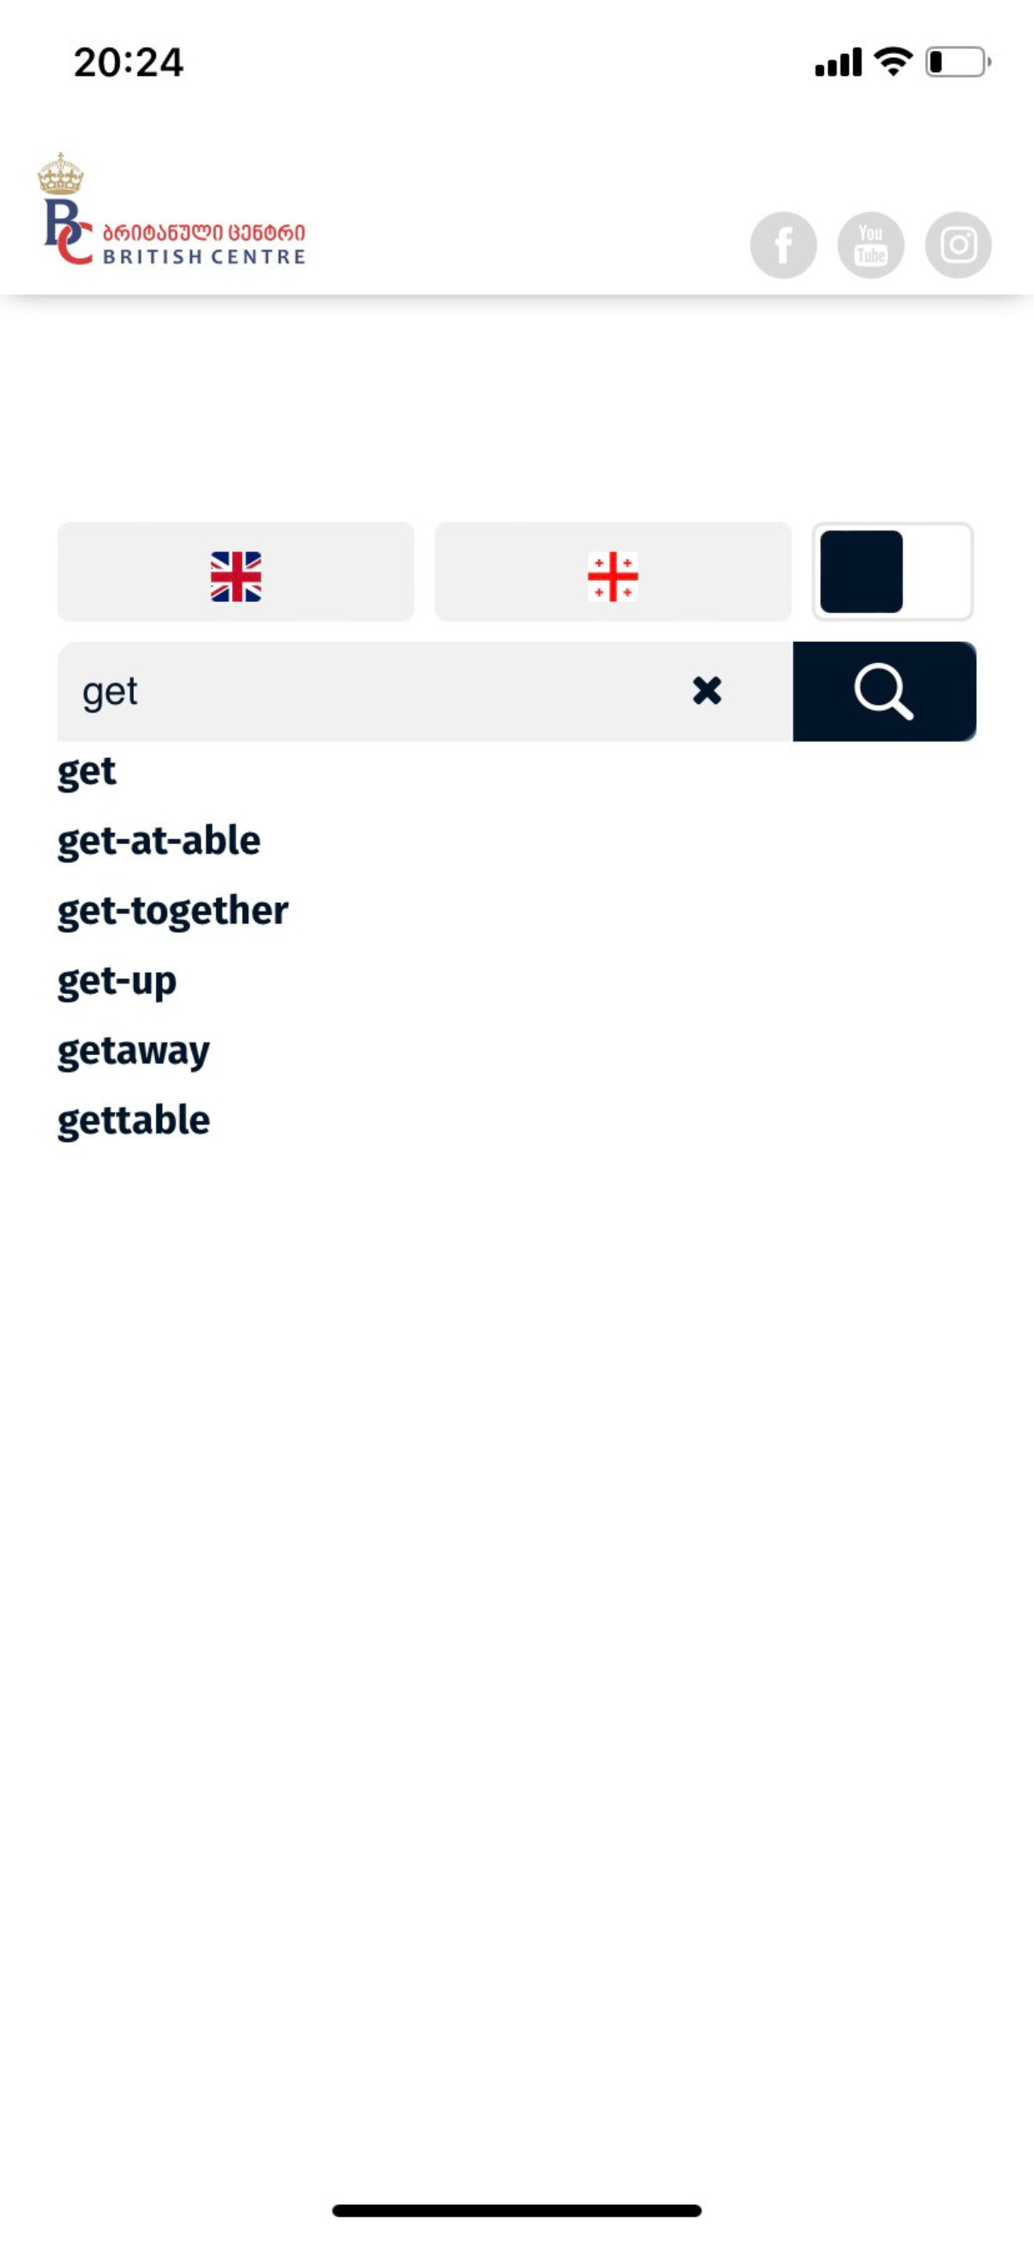This screenshot has width=1034, height=2248.
Task: Tap the battery indicator in status bar
Action: pos(957,62)
